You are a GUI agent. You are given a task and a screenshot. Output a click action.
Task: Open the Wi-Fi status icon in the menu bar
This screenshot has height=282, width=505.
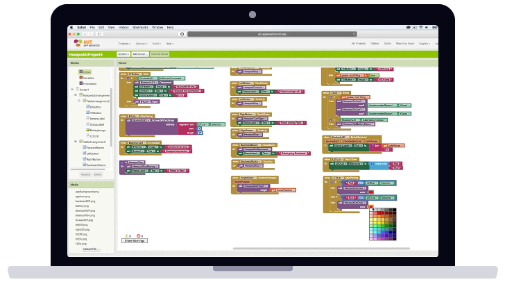(420, 27)
